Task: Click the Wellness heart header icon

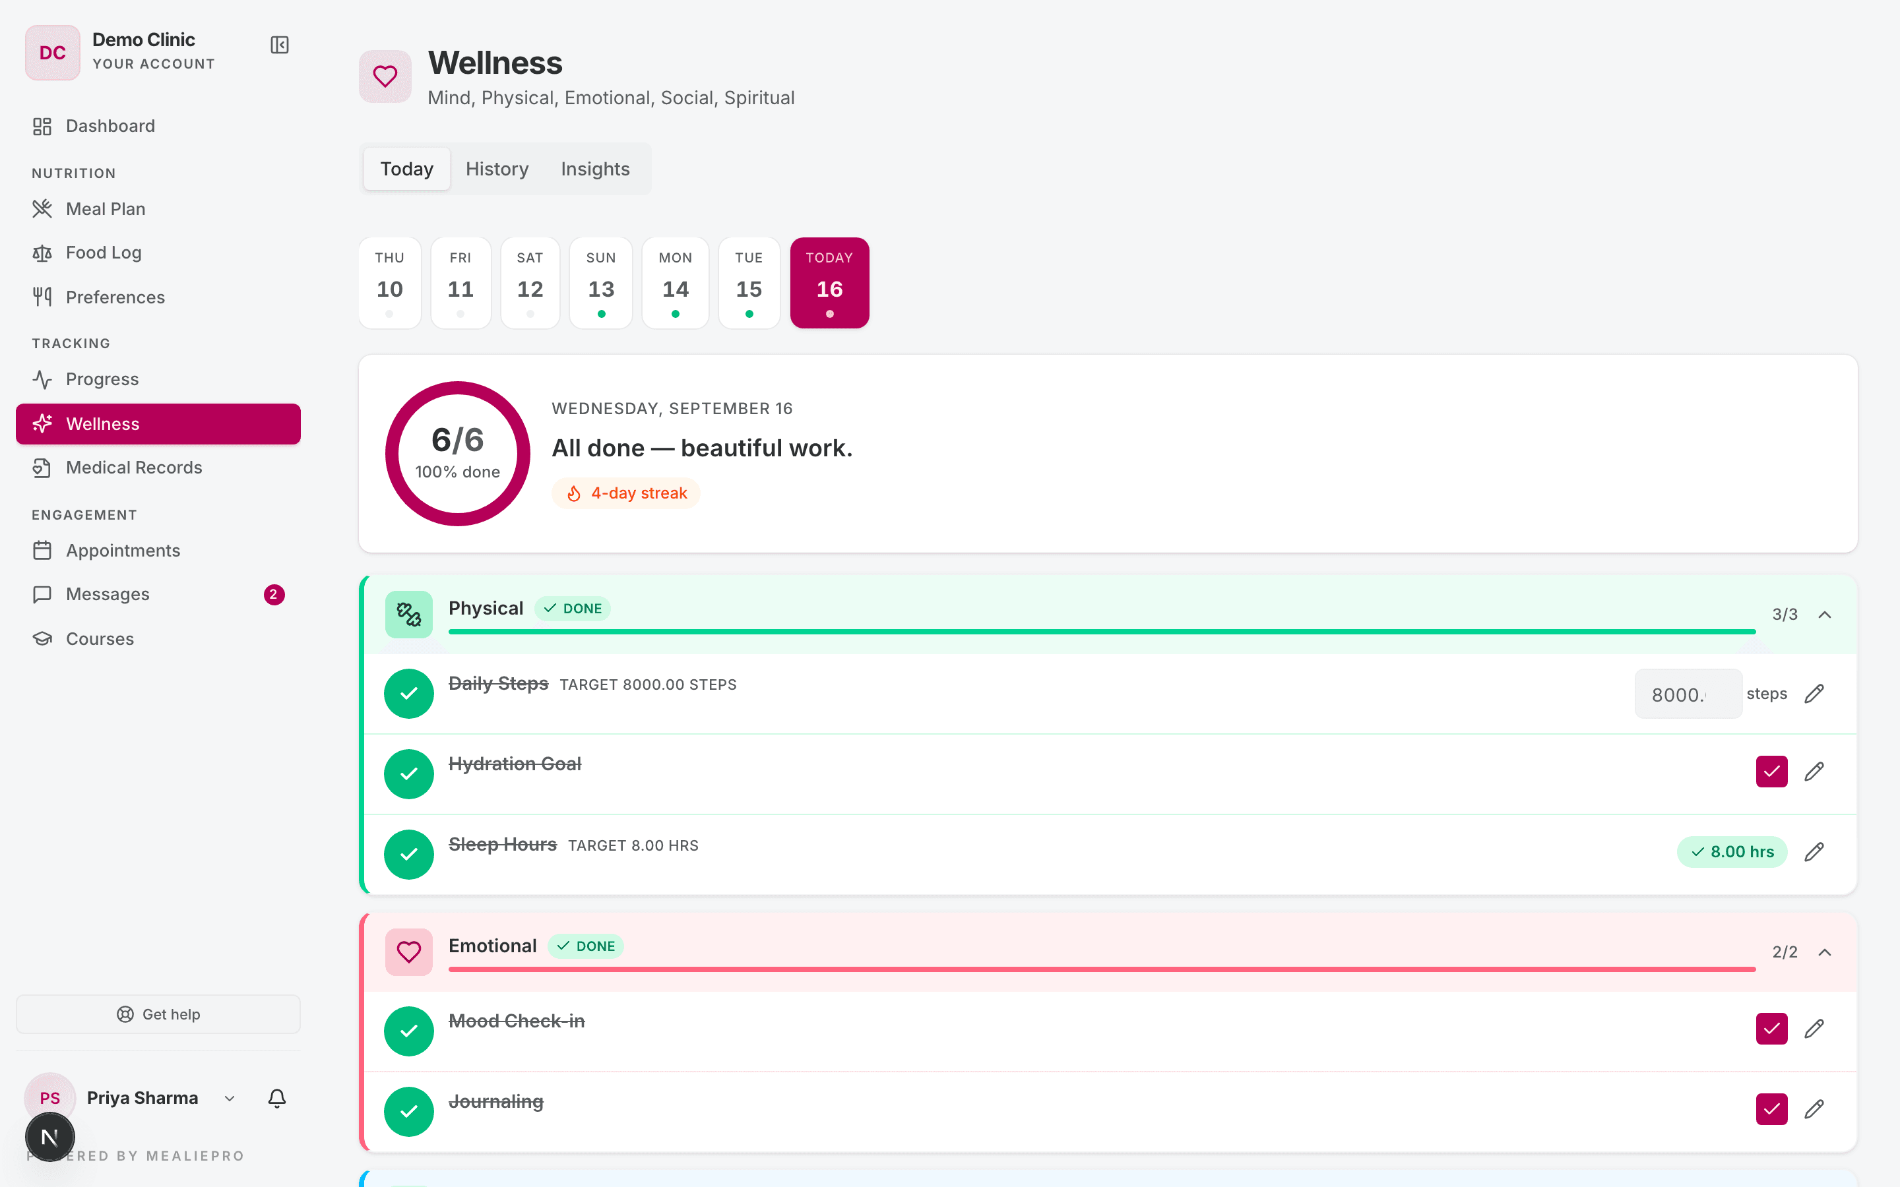Action: [x=385, y=76]
